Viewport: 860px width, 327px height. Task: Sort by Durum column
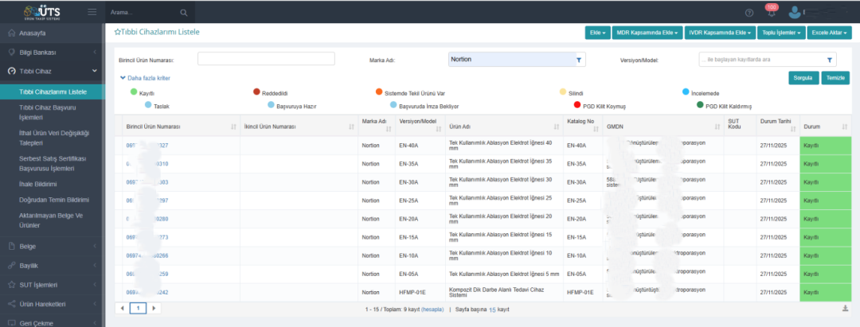tap(844, 127)
